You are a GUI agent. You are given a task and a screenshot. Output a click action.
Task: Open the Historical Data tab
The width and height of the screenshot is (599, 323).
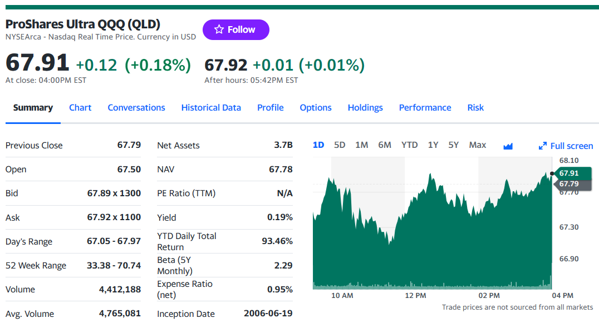coord(211,107)
